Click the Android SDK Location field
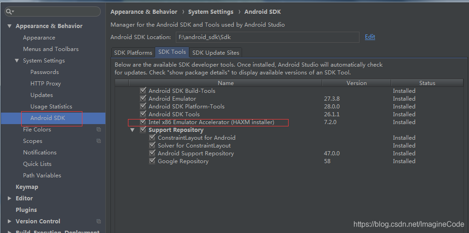Screen dimensions: 469x233 [x=267, y=37]
